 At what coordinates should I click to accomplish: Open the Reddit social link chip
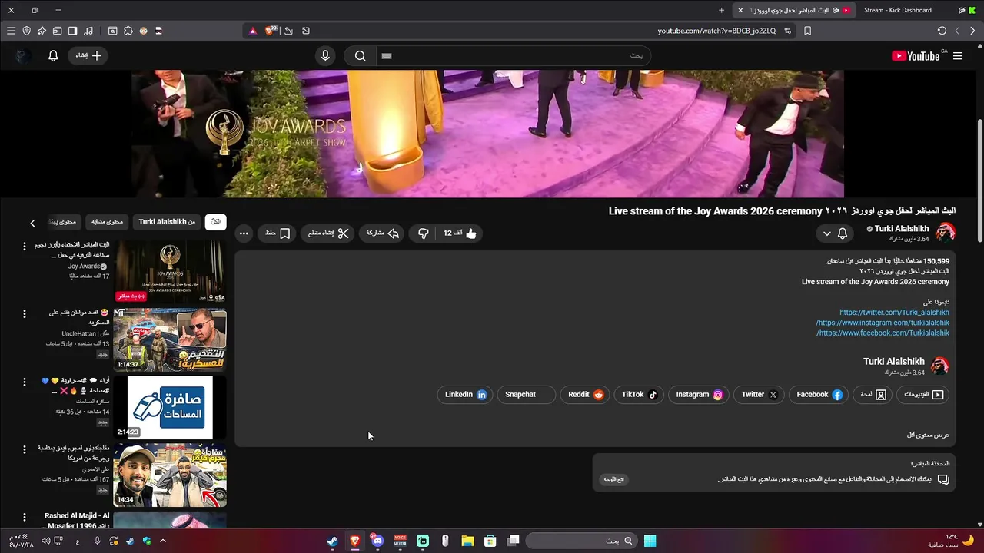pyautogui.click(x=586, y=395)
